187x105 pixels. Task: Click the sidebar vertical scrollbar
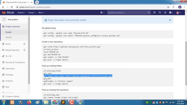click(x=29, y=51)
